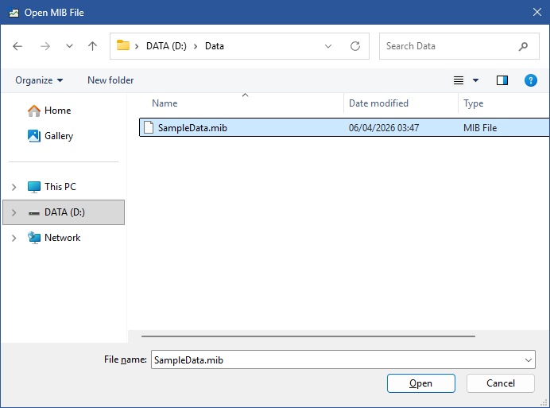
Task: Select Gallery in the navigation pane
Action: pos(59,136)
